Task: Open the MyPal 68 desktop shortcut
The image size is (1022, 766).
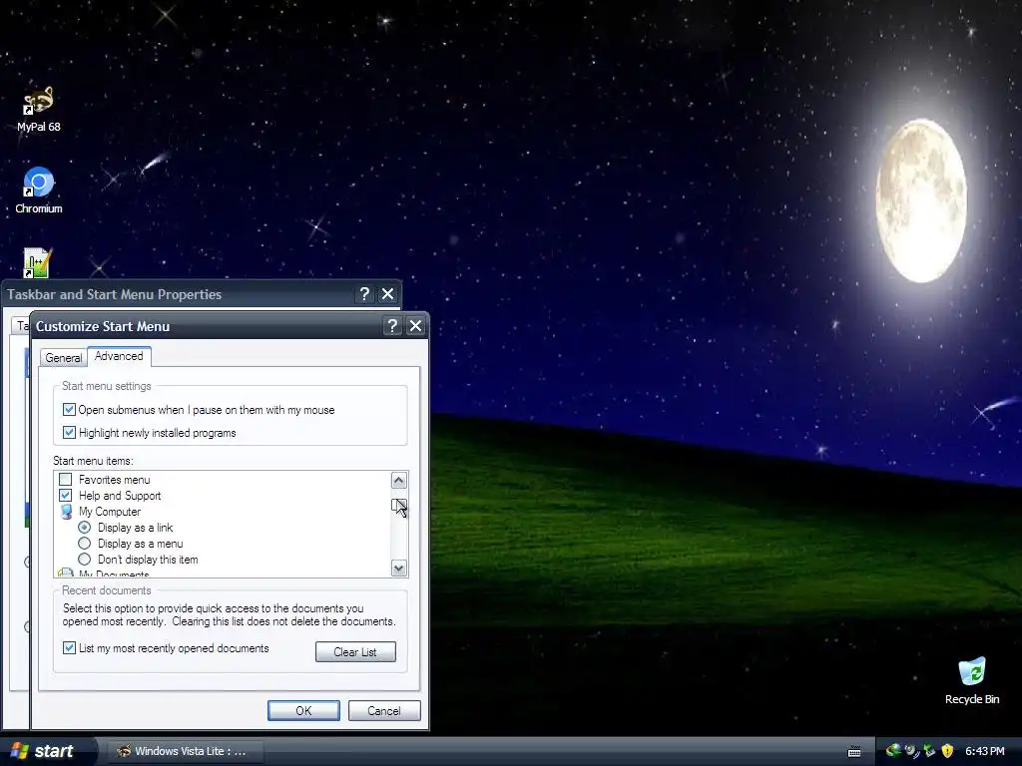Action: [x=39, y=110]
